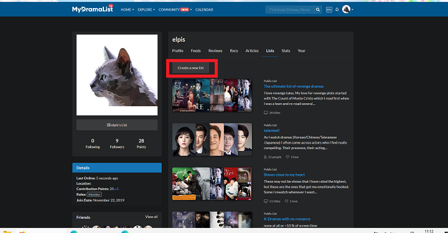
Task: Click the elpis username heading
Action: 179,40
